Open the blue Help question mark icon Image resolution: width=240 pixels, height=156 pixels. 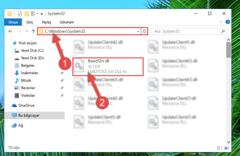[228, 22]
